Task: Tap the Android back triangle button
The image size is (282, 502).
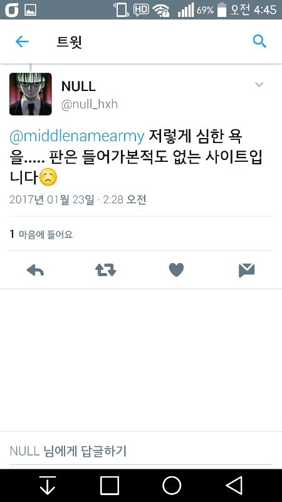Action: (x=234, y=485)
